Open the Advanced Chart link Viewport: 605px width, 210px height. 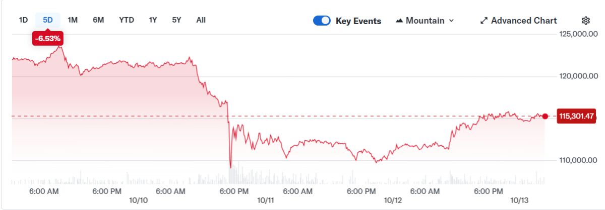tap(524, 21)
